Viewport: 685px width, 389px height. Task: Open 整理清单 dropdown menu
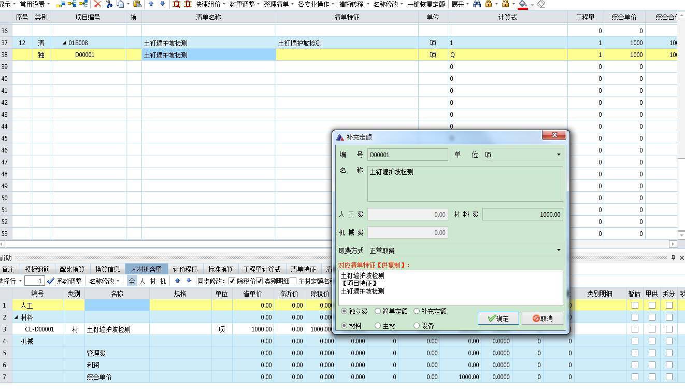click(x=279, y=4)
